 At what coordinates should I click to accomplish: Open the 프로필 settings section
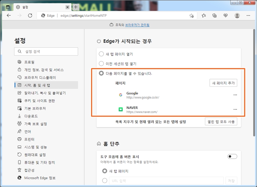pyautogui.click(x=46, y=62)
